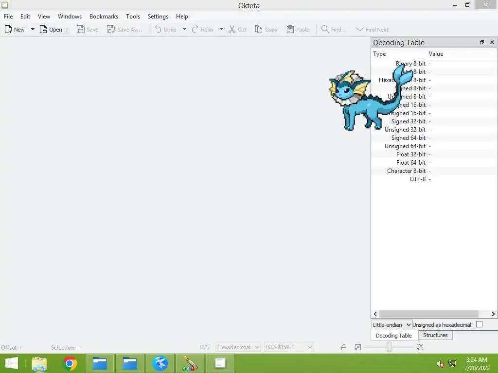This screenshot has width=498, height=373.
Task: Open the New dropdown arrow
Action: click(33, 29)
